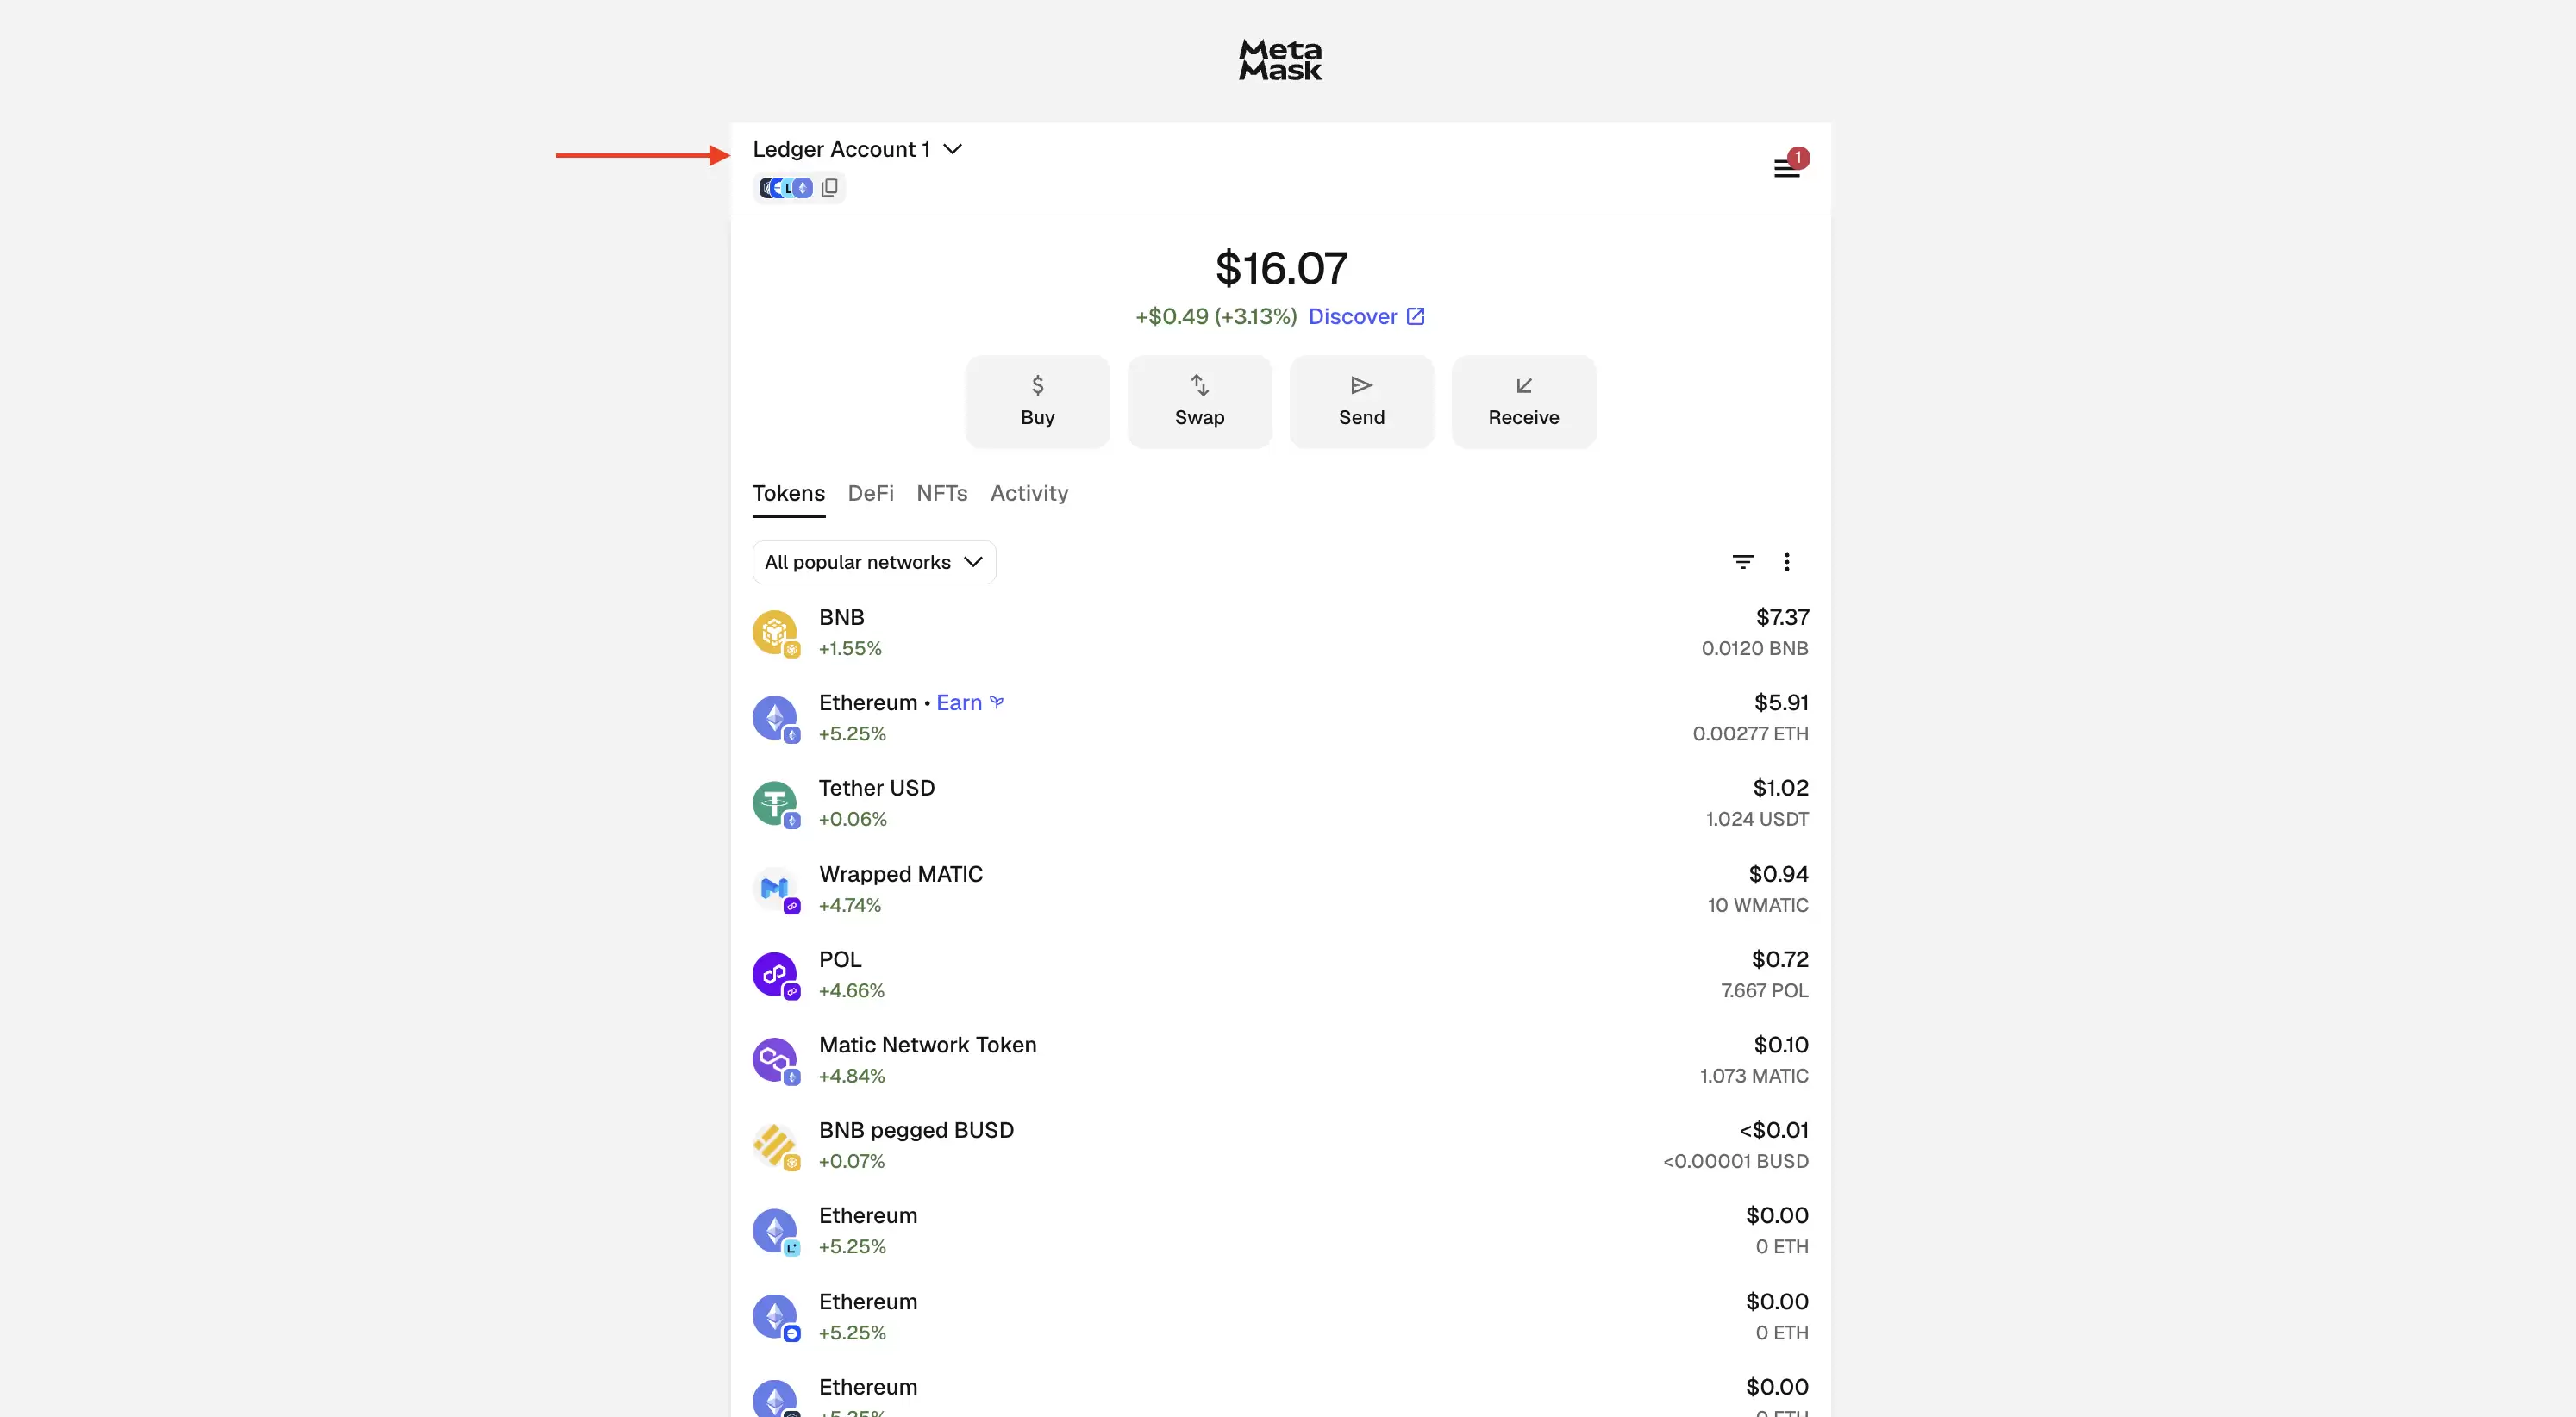2576x1417 pixels.
Task: Switch to the DeFi tab
Action: click(x=871, y=493)
